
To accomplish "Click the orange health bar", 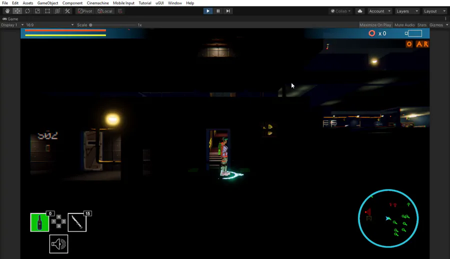I will 65,30.
